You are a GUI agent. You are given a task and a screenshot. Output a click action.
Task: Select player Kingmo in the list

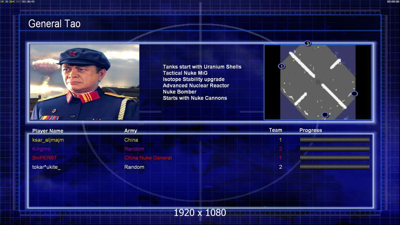click(x=41, y=149)
